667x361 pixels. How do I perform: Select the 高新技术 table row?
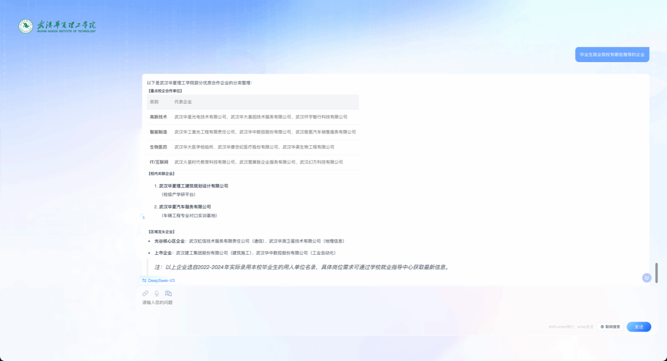click(x=253, y=117)
